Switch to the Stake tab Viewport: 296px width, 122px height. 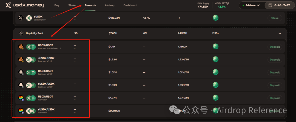(x=72, y=5)
